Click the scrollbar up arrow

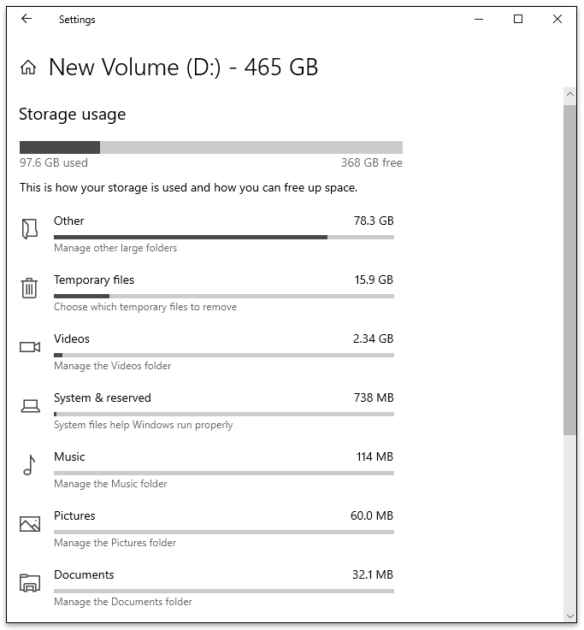570,94
